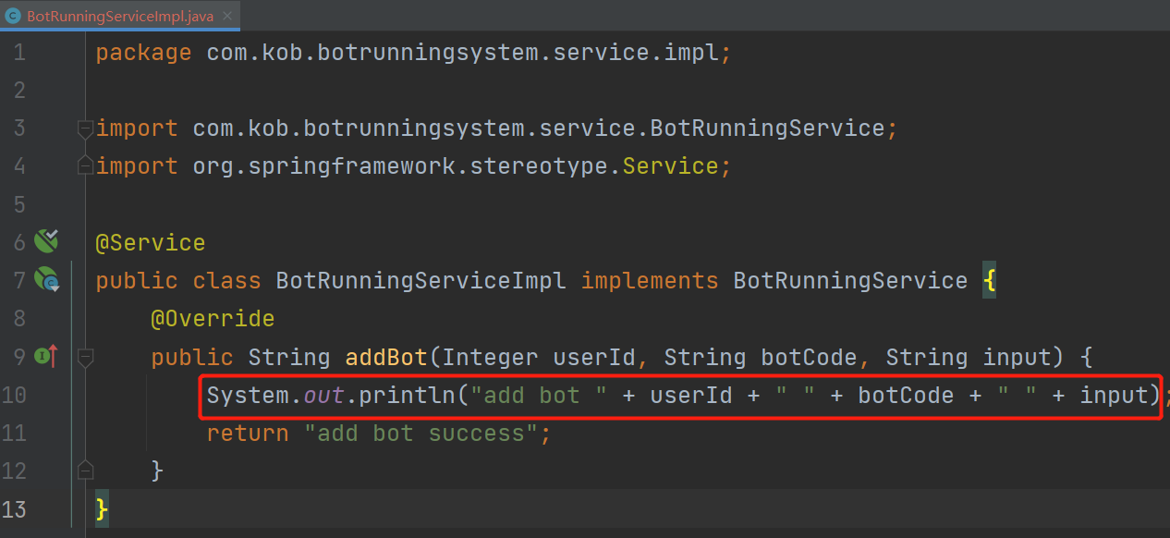Viewport: 1170px width, 538px height.
Task: Click the addBot method name
Action: [x=386, y=357]
